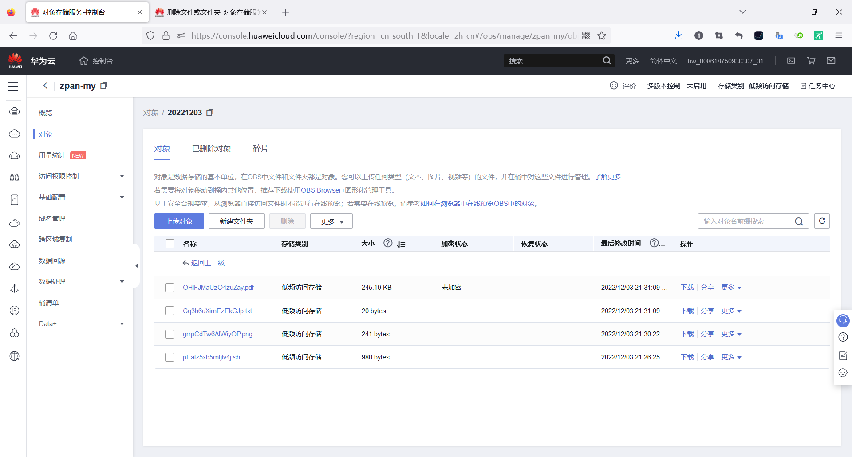Open 概览 in the sidebar
Screen dimensions: 852x457
(x=45, y=113)
